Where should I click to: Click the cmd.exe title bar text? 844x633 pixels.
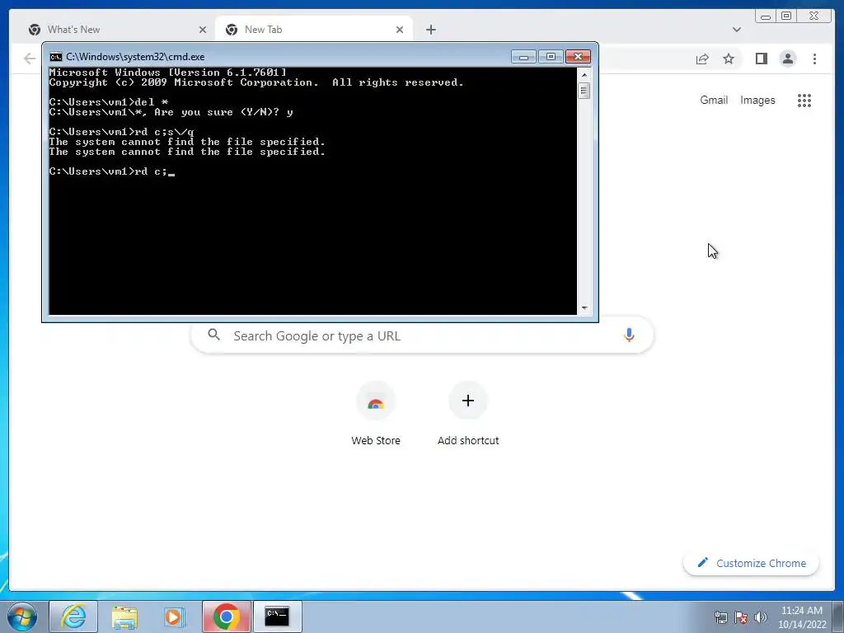pos(135,57)
